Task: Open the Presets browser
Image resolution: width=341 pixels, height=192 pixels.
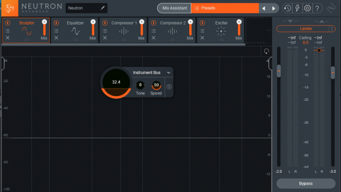Action: pyautogui.click(x=225, y=9)
